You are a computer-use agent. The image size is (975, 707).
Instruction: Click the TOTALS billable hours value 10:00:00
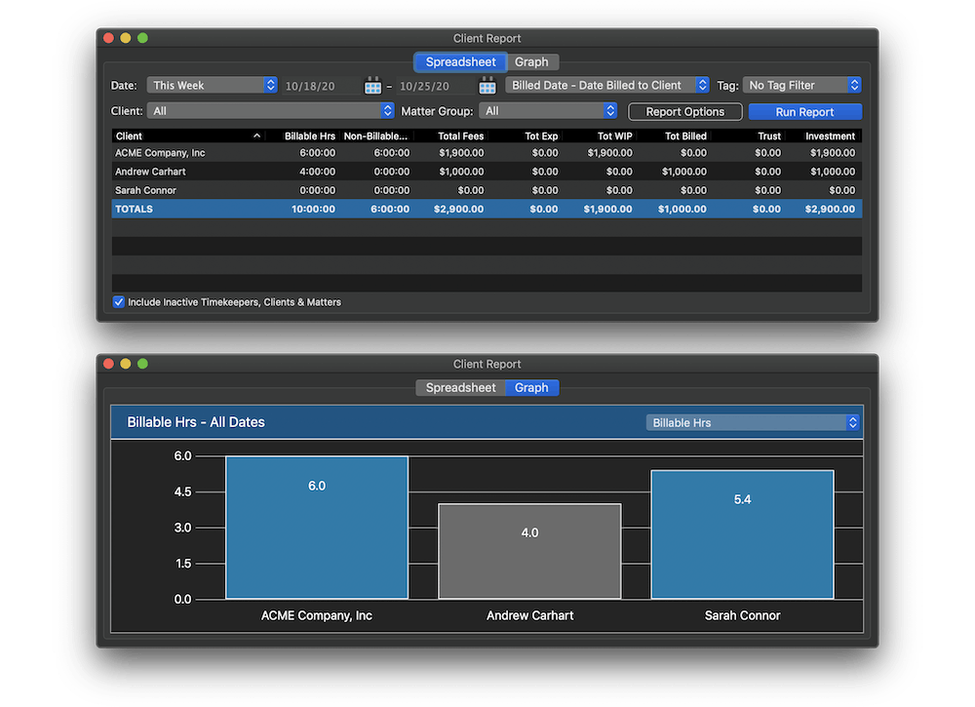313,209
